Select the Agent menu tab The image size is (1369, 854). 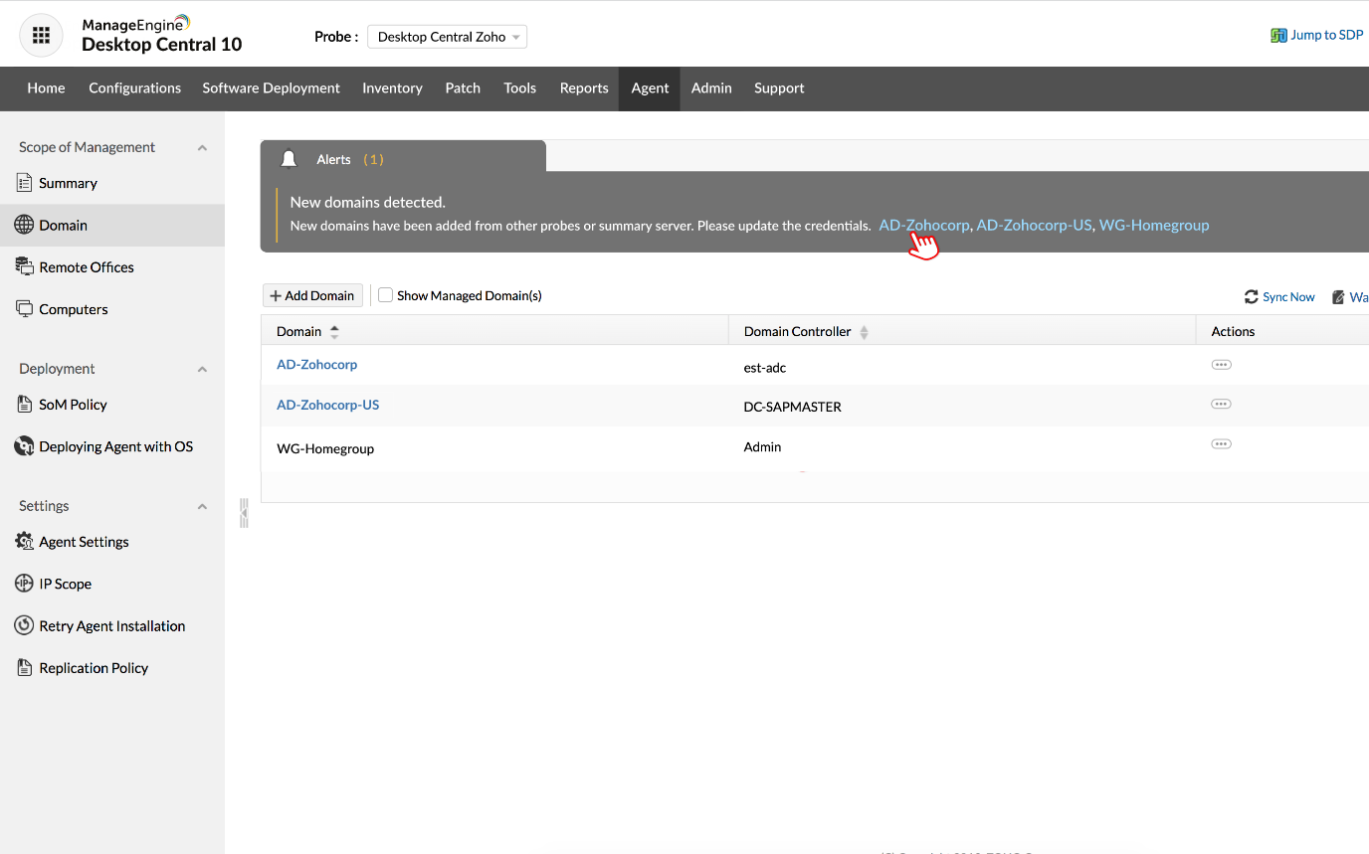coord(650,88)
